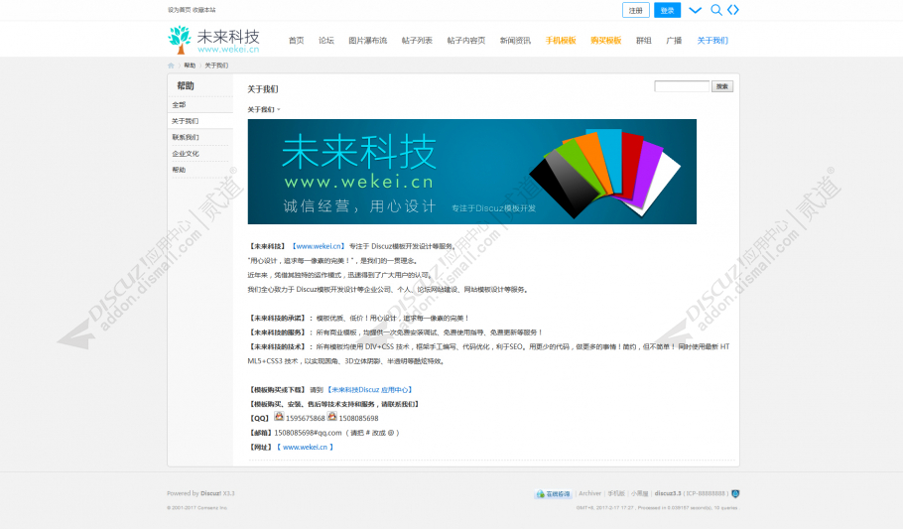The height and width of the screenshot is (529, 903).
Task: Open the 广播 nav item
Action: click(674, 41)
